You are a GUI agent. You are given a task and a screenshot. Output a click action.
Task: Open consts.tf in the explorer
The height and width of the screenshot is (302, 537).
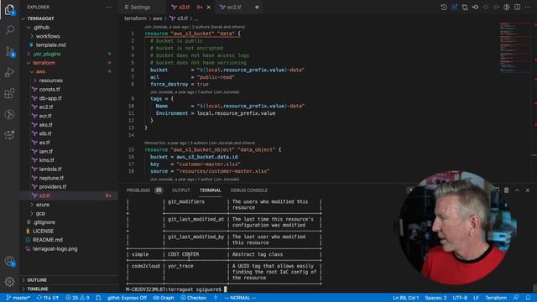click(x=69, y=90)
